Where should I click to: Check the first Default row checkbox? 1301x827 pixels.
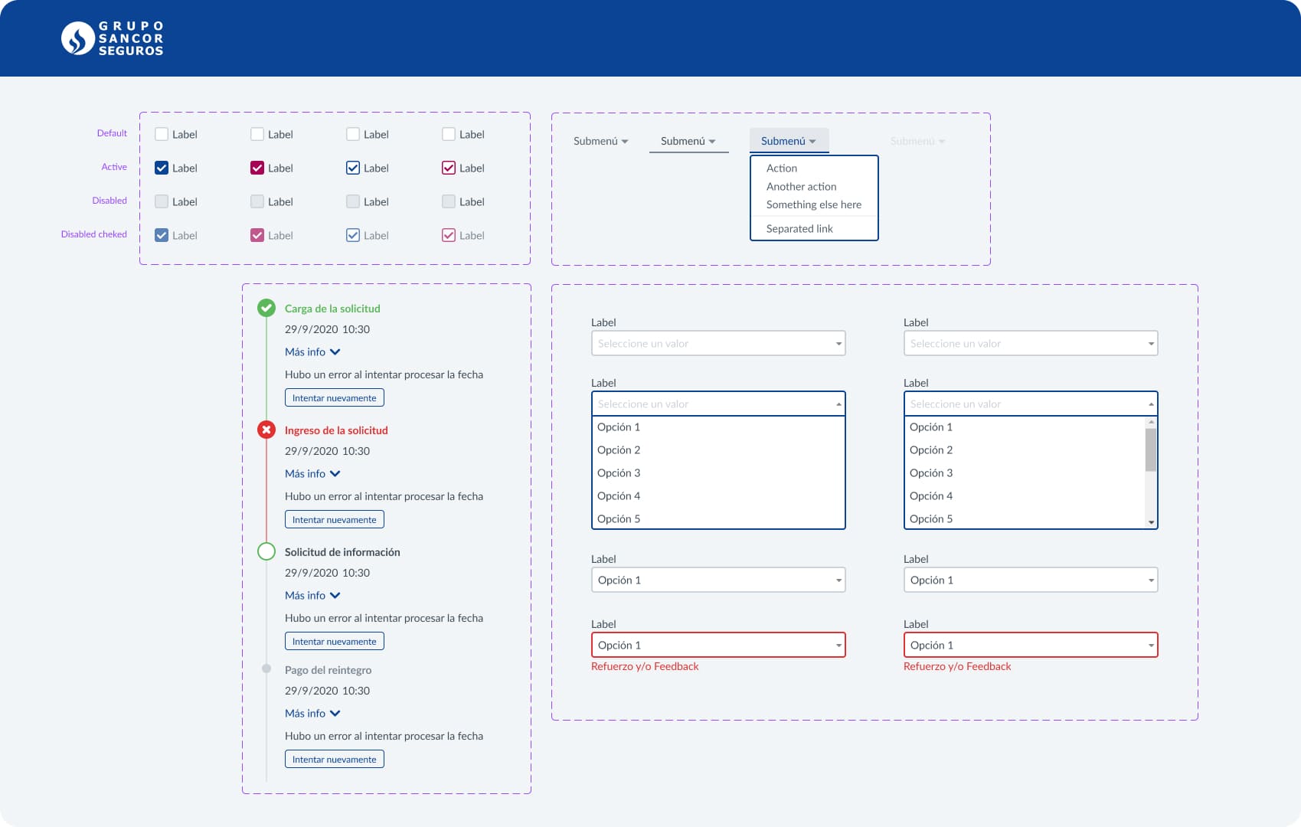click(x=162, y=134)
